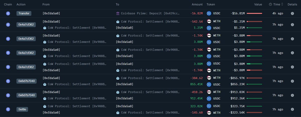301x117 pixels.
Task: Click 0x6d7b7040 badge in the -384.62 row
Action: coord(27,81)
